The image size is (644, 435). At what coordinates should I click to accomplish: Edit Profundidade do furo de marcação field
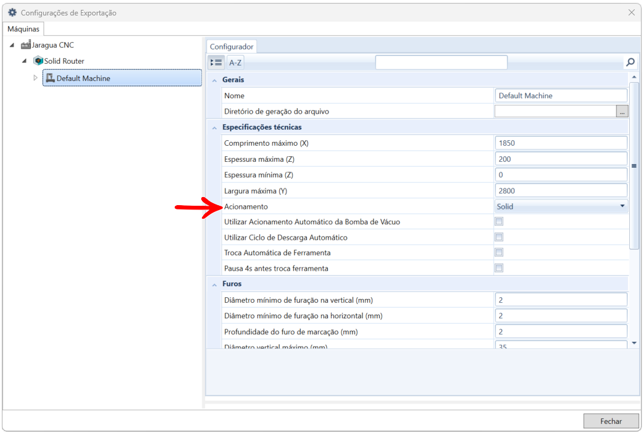click(561, 332)
